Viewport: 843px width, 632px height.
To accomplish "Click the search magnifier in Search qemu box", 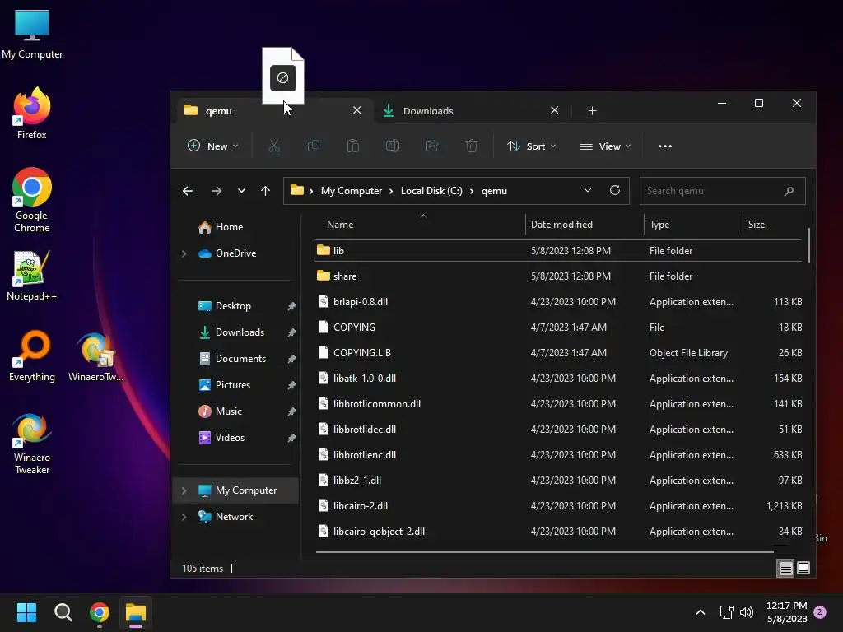I will point(789,191).
